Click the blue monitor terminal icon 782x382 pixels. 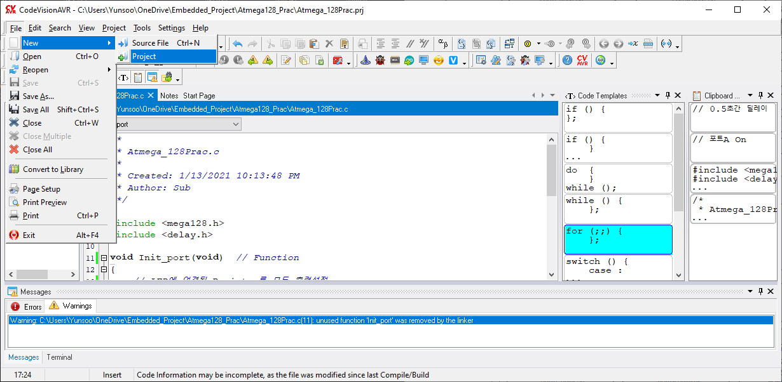coord(424,60)
